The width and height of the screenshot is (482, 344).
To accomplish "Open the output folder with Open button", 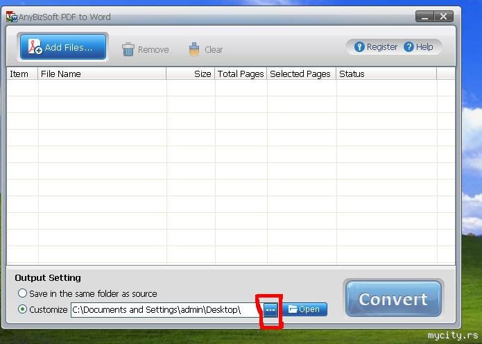I will (x=304, y=309).
